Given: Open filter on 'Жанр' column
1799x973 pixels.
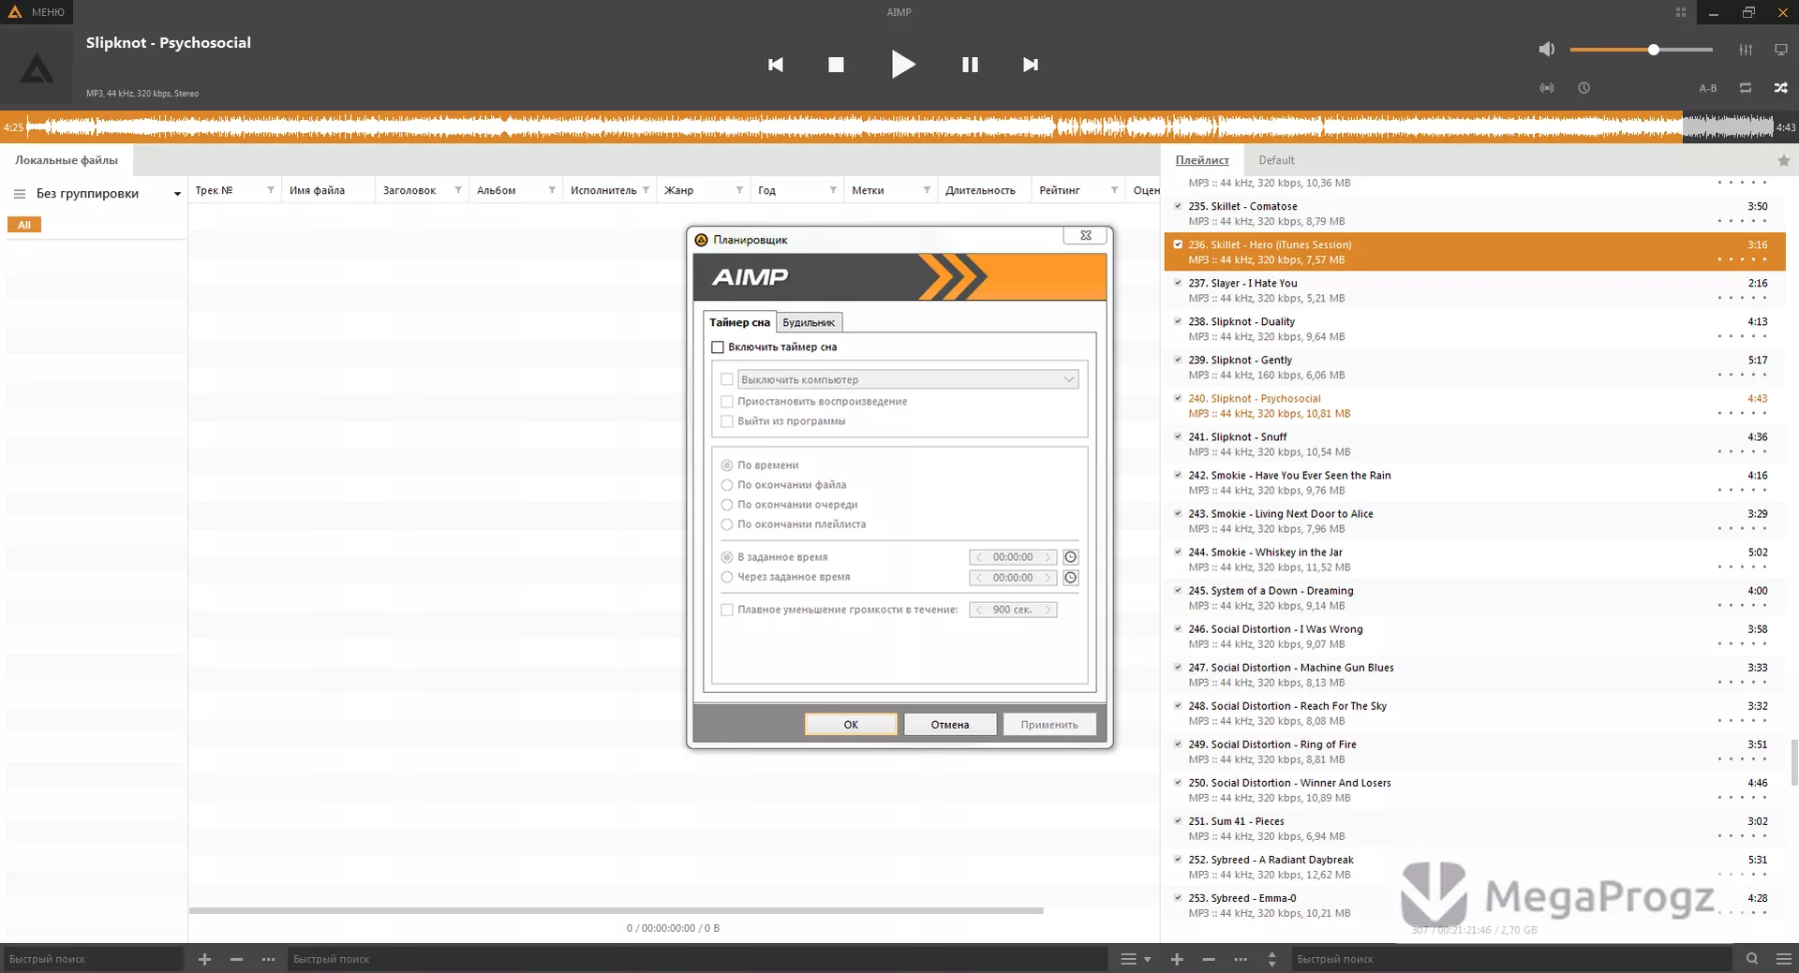Looking at the screenshot, I should pyautogui.click(x=739, y=190).
